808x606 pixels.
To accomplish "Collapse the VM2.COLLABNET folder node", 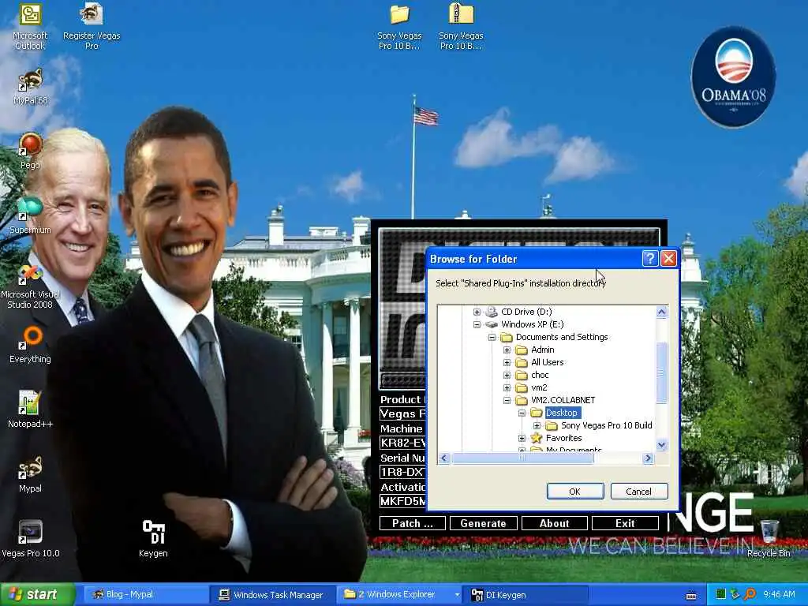I will pos(507,400).
